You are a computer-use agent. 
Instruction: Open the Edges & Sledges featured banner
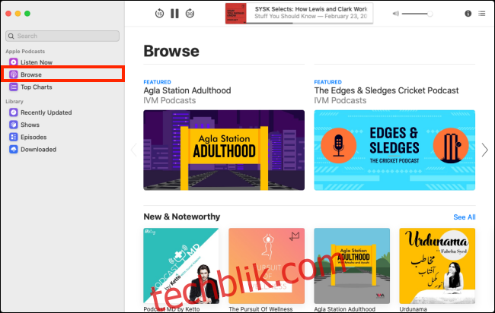[x=394, y=150]
